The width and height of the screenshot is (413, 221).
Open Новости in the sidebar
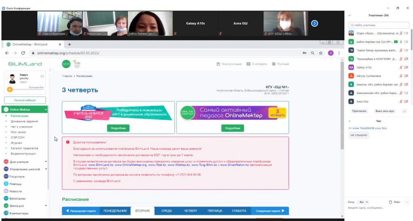(x=16, y=191)
